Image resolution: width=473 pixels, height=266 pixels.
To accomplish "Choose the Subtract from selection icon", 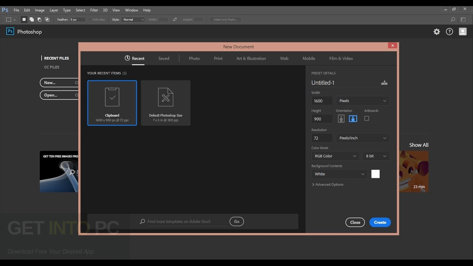I will (39, 19).
